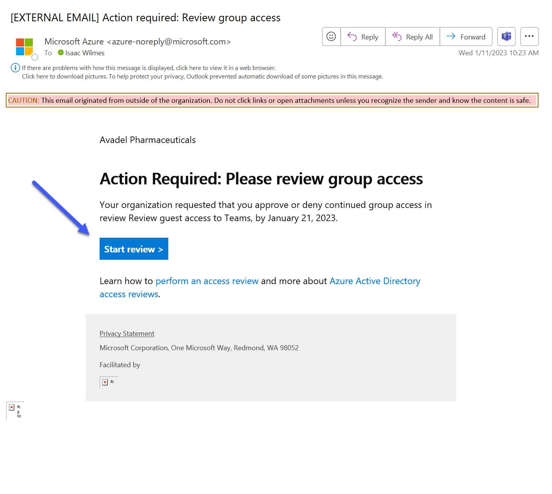
Task: Open the 'perform an access review' link
Action: click(x=207, y=281)
